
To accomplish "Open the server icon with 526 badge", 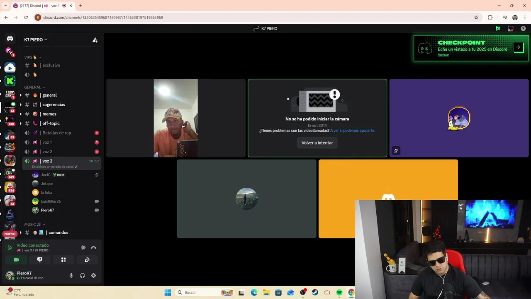I will pos(10,187).
